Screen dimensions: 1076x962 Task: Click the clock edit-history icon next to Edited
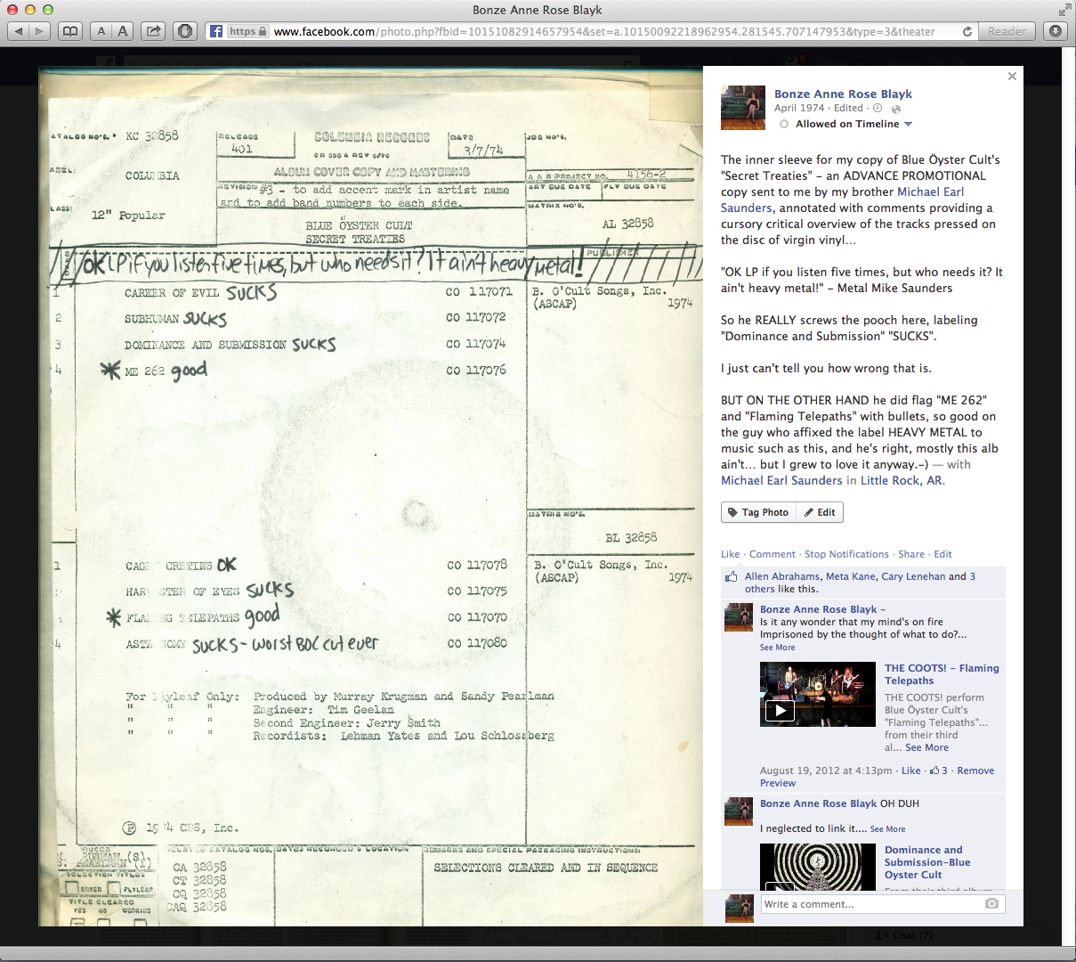click(x=878, y=108)
